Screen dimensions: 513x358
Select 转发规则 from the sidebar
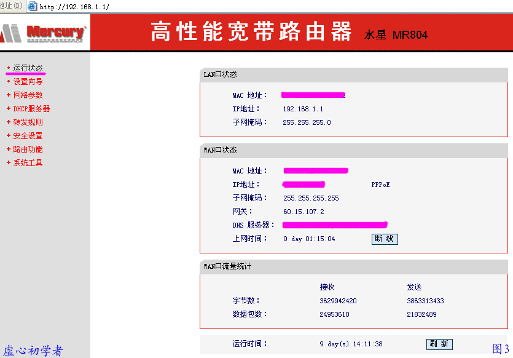[x=27, y=122]
